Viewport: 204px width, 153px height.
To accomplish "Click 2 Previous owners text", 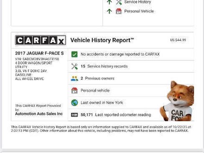I will (x=97, y=79).
